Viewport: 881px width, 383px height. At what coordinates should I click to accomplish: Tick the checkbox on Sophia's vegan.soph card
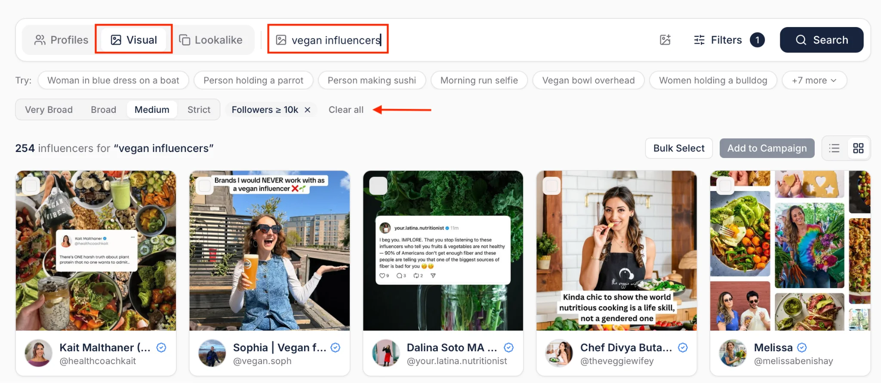(205, 185)
